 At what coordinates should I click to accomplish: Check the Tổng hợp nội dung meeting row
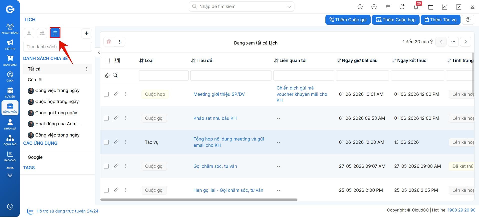click(x=106, y=142)
